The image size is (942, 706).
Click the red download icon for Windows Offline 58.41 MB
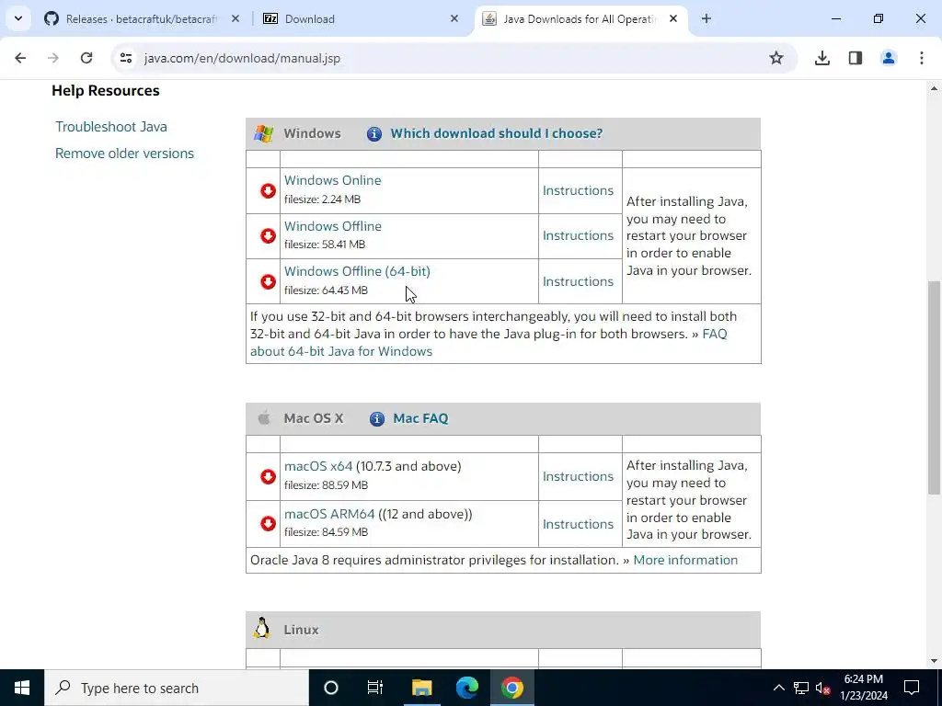(x=268, y=236)
